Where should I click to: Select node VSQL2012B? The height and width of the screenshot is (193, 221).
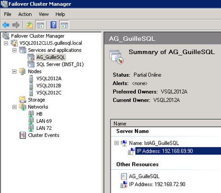(49, 86)
